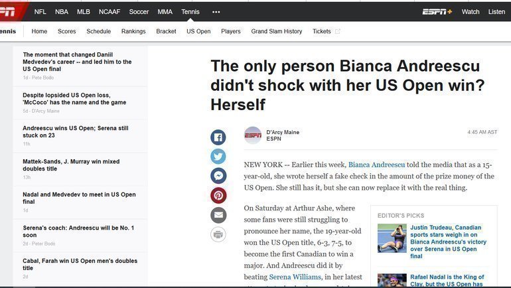Print the article using printer icon
Viewport: 511px width, 288px height.
point(218,234)
